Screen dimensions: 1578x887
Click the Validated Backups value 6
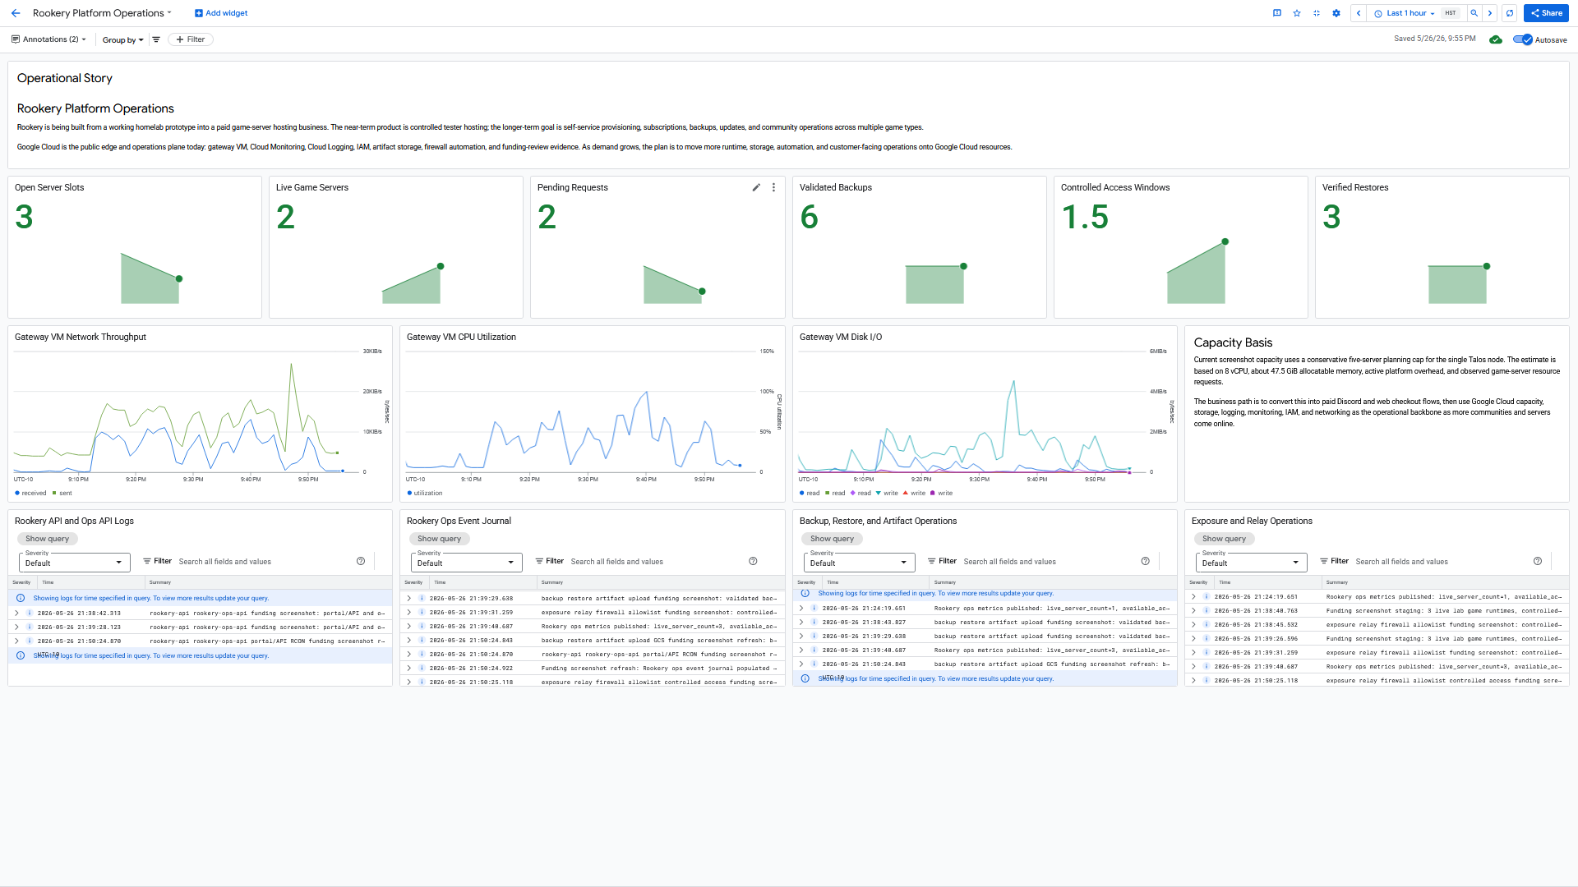[x=810, y=217]
